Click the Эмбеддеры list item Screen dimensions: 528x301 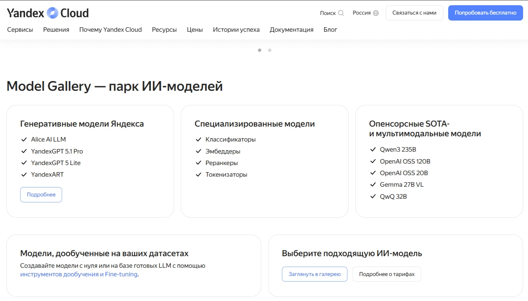point(223,151)
